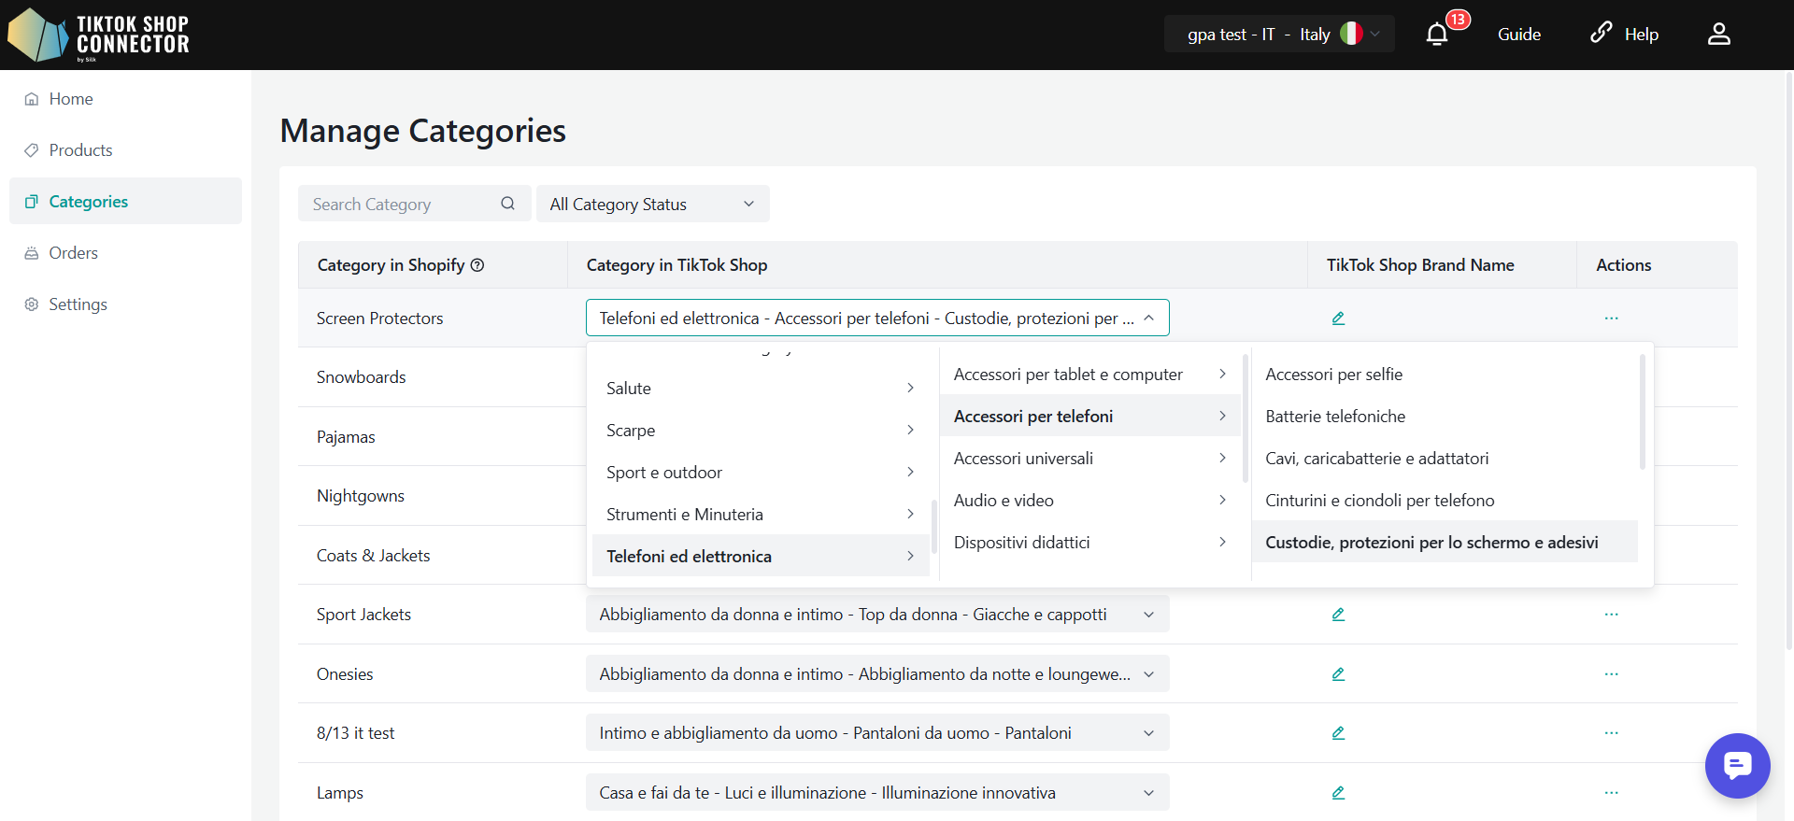Open actions menu for Screen Protectors row
Viewport: 1794px width, 821px height.
coord(1611,318)
